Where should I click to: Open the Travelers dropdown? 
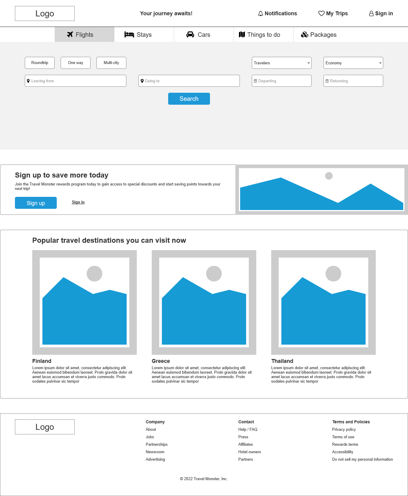282,63
